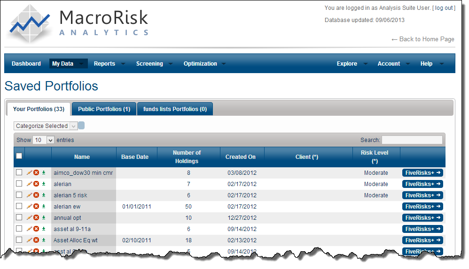Click the edit pencil icon for aimco_dow30 min cmr

pyautogui.click(x=29, y=172)
